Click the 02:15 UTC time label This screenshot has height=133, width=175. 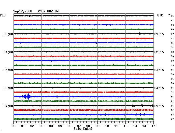click(159, 52)
